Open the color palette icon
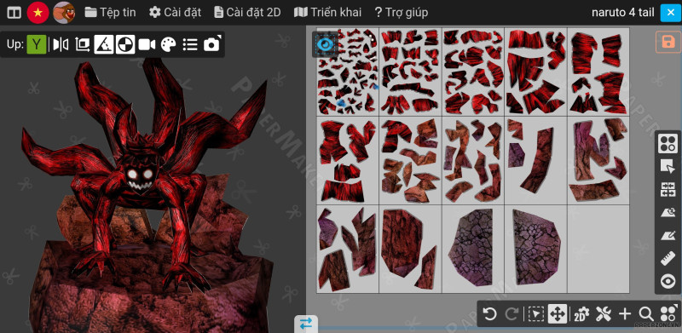This screenshot has height=333, width=682. (168, 44)
